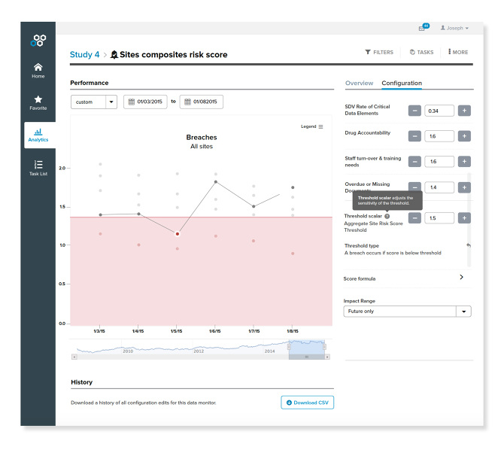Select line point on 1/7/15
Image resolution: width=504 pixels, height=450 pixels.
pyautogui.click(x=254, y=206)
